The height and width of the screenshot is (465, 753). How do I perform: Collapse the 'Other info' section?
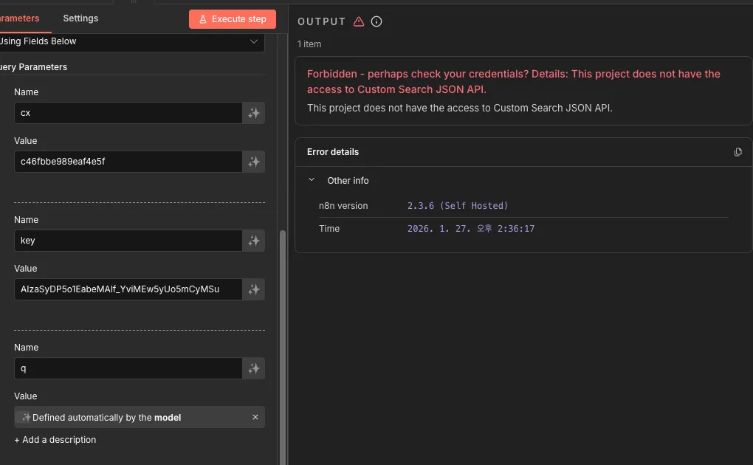pos(312,180)
